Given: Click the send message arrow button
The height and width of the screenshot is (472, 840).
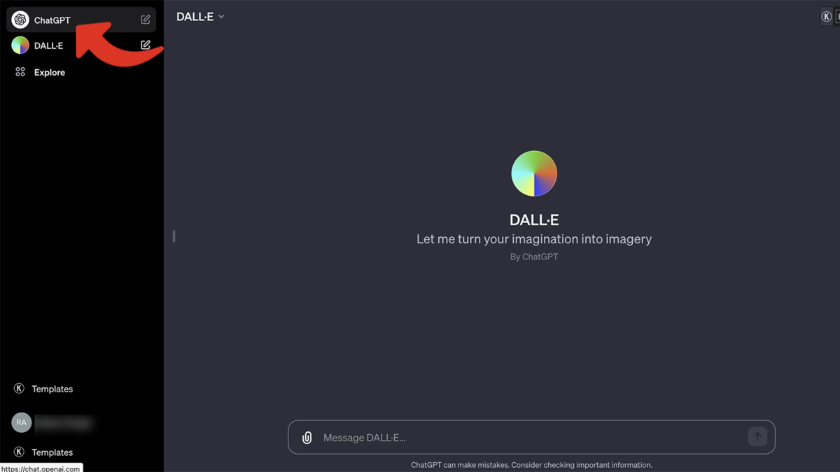Looking at the screenshot, I should pyautogui.click(x=757, y=437).
